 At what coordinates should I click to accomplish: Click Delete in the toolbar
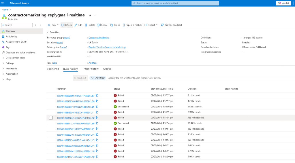90,25
